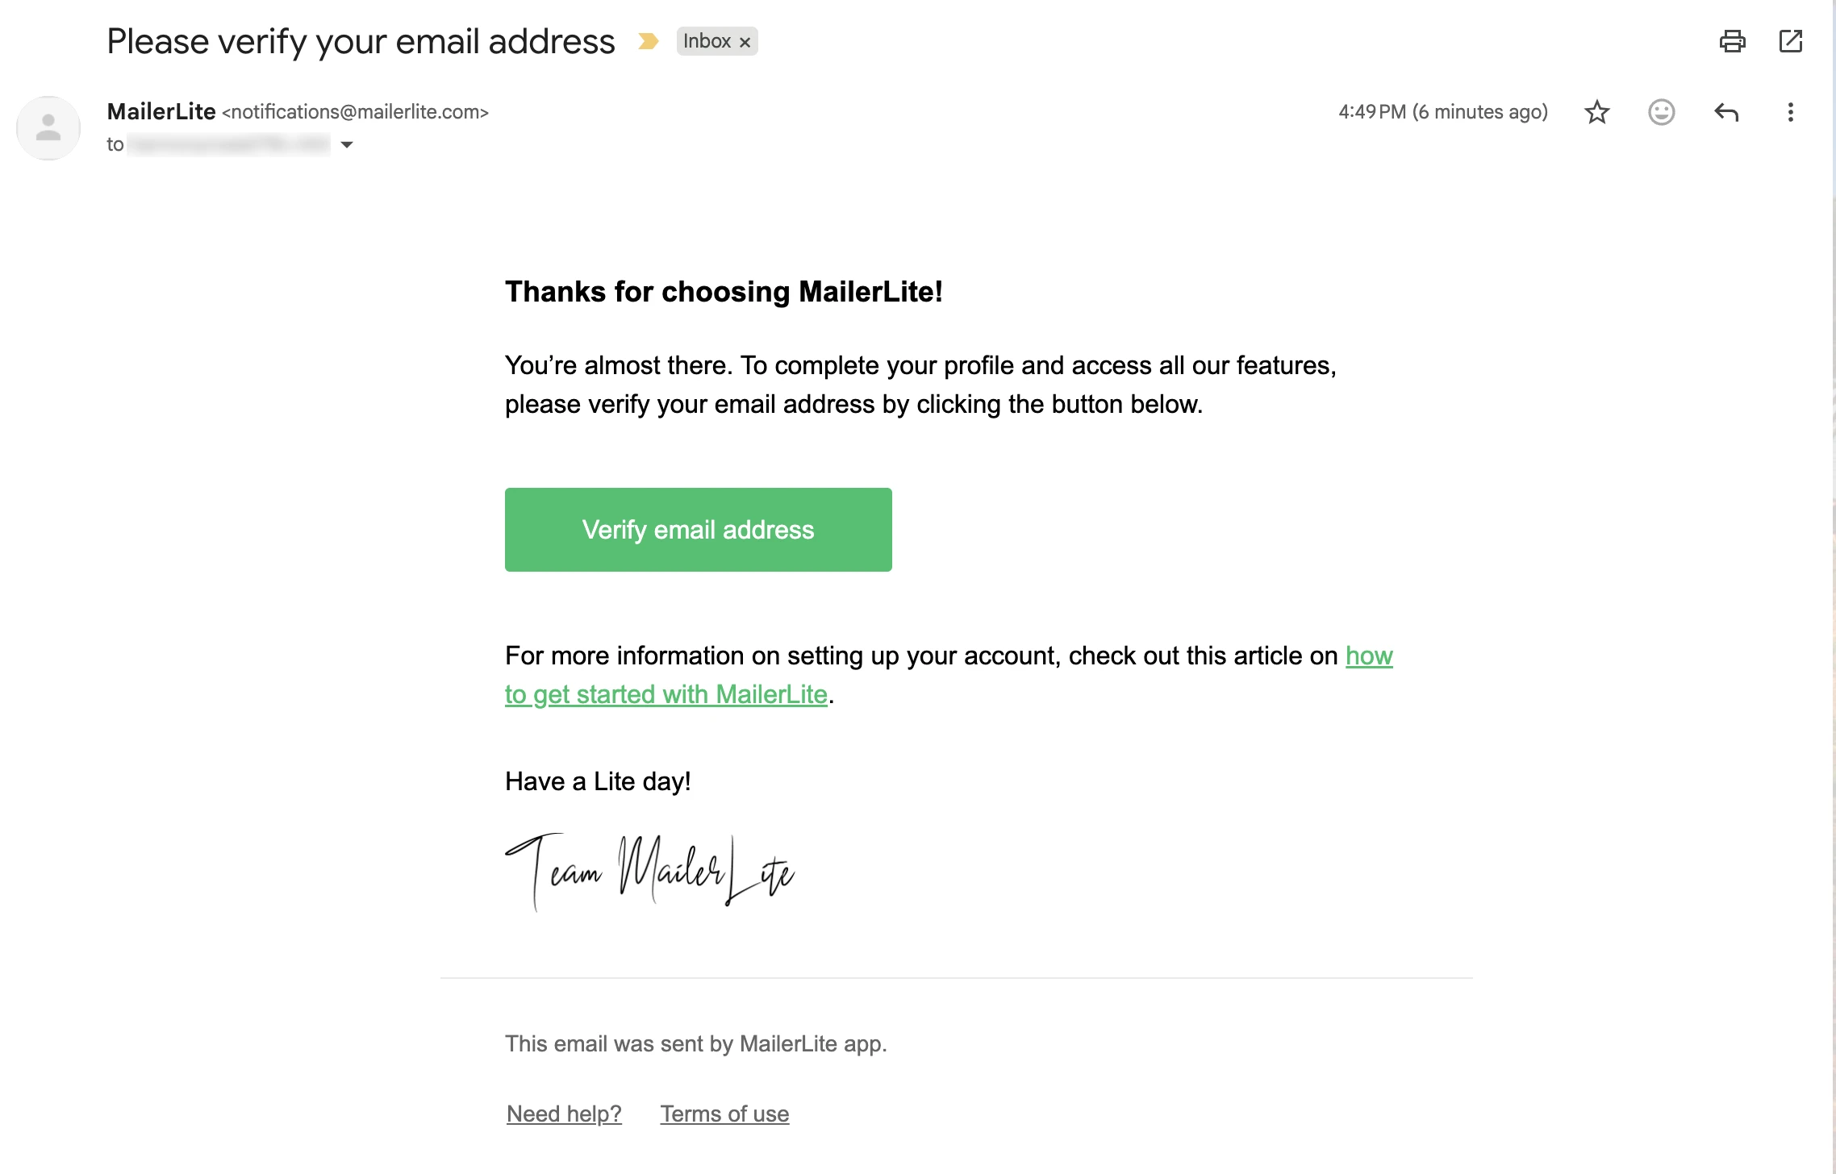Click the email subject heading

(361, 41)
